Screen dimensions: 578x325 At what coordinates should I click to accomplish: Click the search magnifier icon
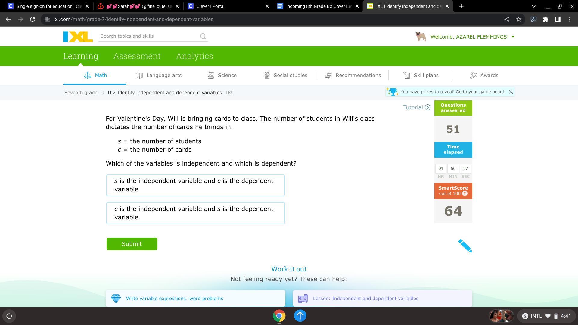pyautogui.click(x=203, y=36)
